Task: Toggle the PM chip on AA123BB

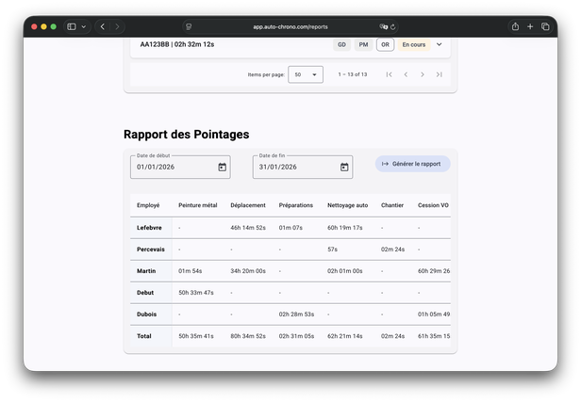Action: (363, 44)
